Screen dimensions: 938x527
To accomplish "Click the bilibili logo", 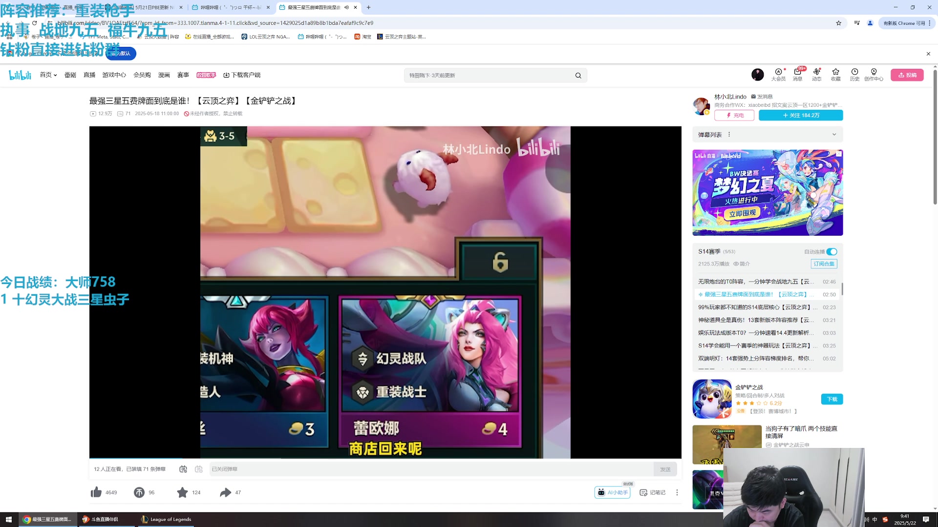I will 20,75.
